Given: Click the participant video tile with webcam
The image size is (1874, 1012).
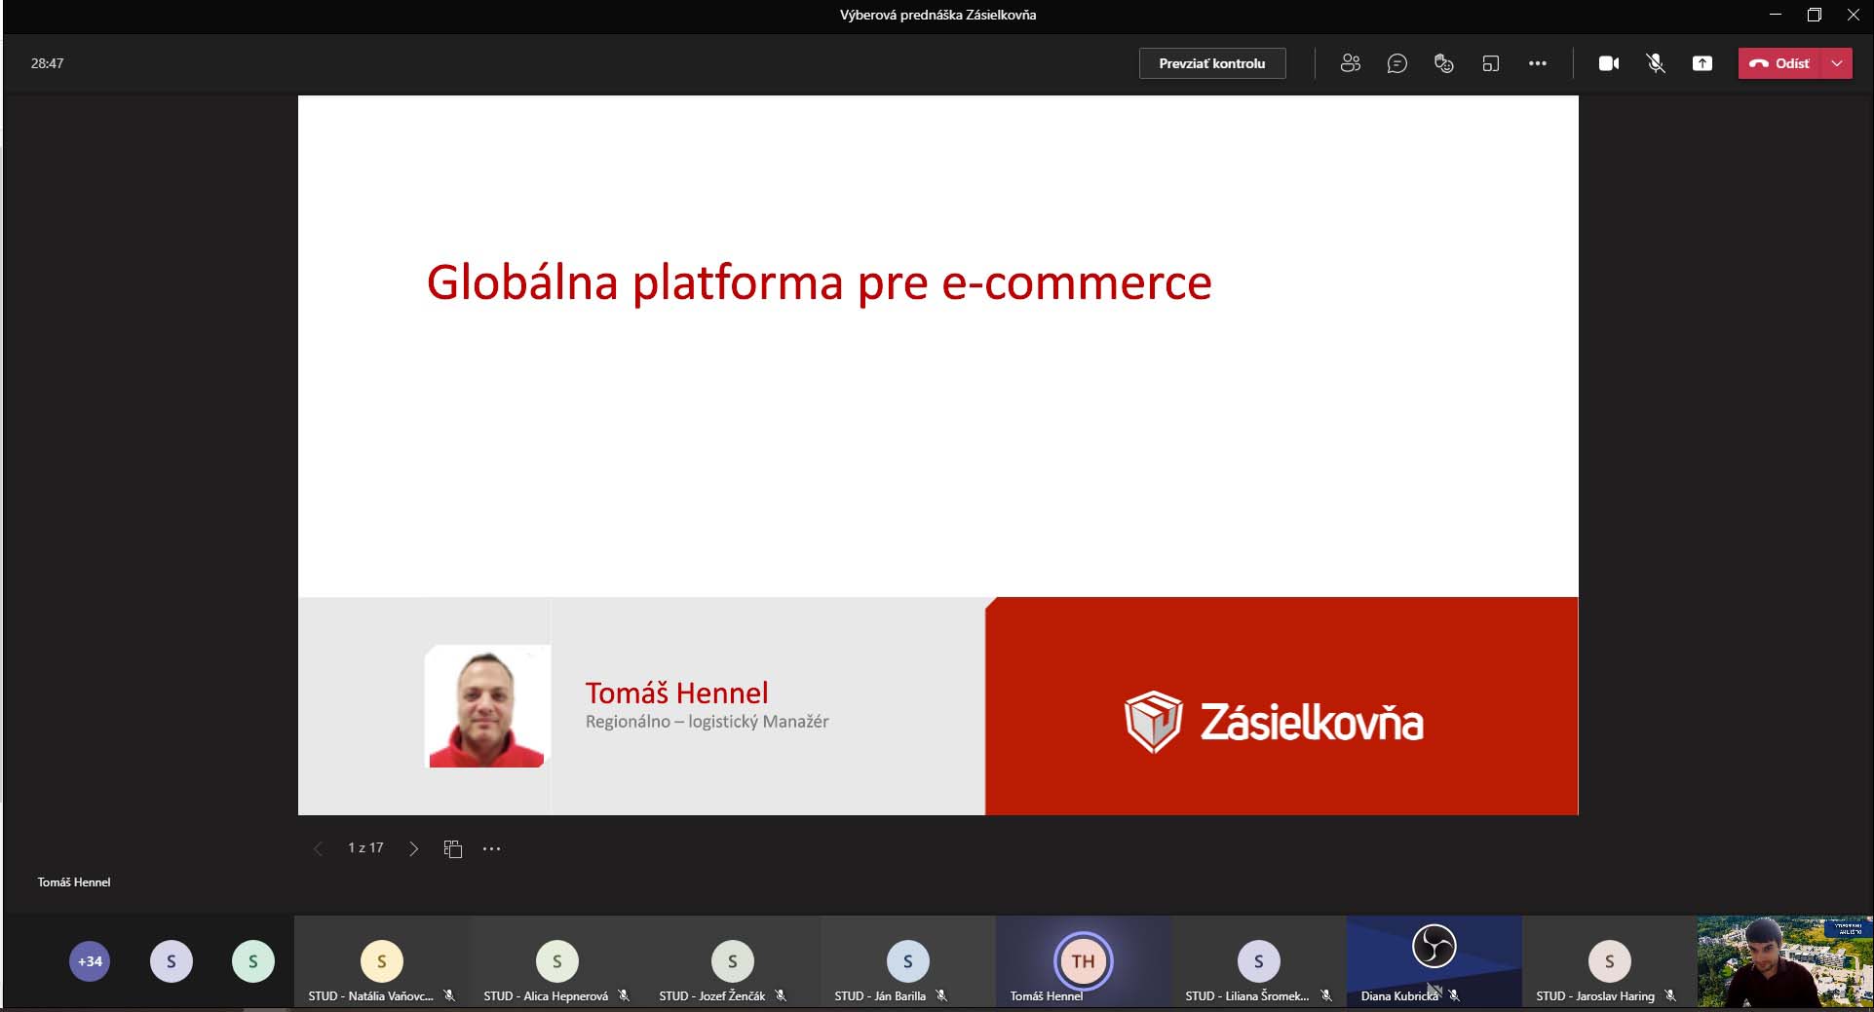Looking at the screenshot, I should tap(1785, 960).
